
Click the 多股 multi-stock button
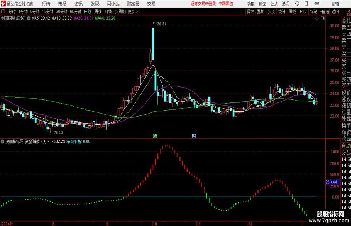[x=271, y=12]
